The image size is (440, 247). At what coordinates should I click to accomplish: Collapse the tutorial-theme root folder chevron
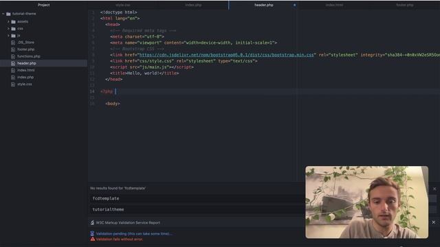[x=3, y=14]
